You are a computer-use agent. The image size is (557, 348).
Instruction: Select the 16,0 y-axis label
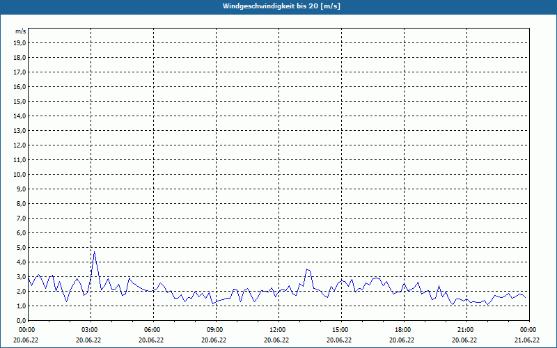click(x=19, y=86)
